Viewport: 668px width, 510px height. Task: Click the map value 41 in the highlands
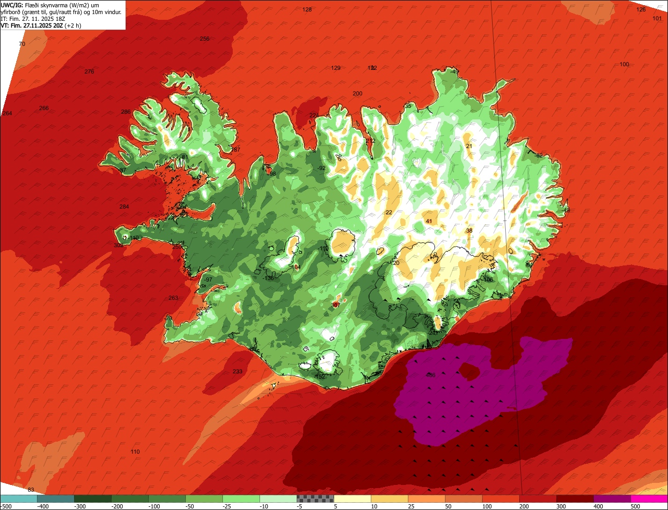coord(429,222)
